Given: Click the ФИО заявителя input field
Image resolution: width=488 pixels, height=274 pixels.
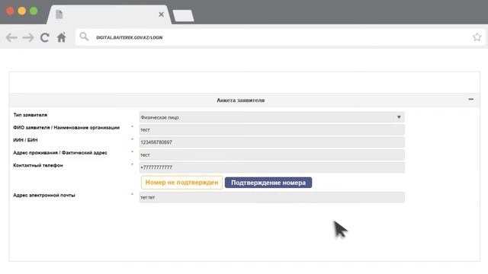Looking at the screenshot, I should click(271, 130).
